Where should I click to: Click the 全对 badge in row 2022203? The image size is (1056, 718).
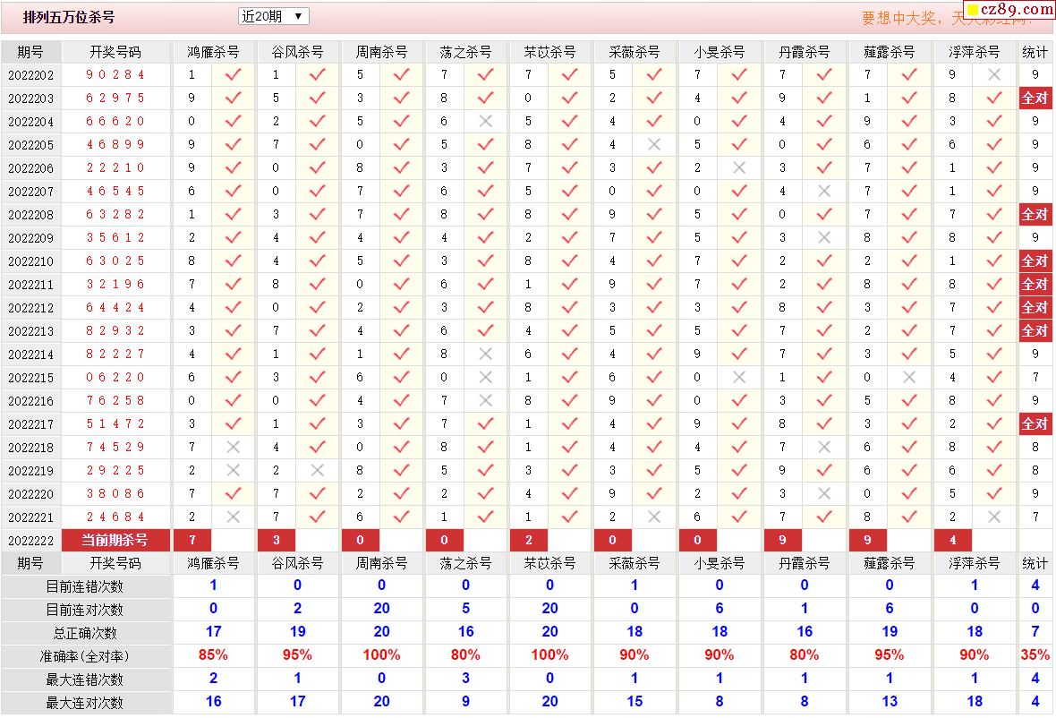click(1035, 98)
